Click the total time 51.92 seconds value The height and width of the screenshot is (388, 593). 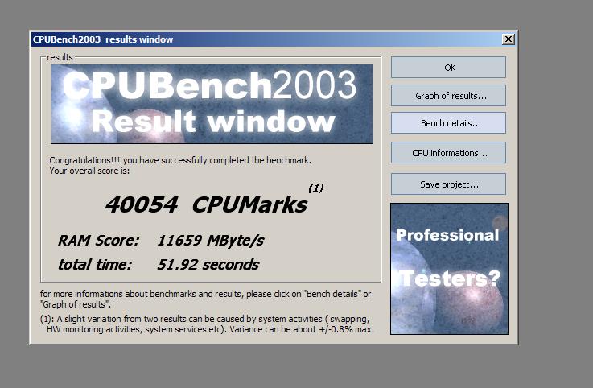point(208,264)
